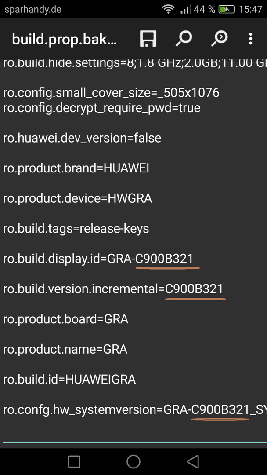267x475 pixels.
Task: Tap the save floppy disk icon
Action: [x=148, y=39]
